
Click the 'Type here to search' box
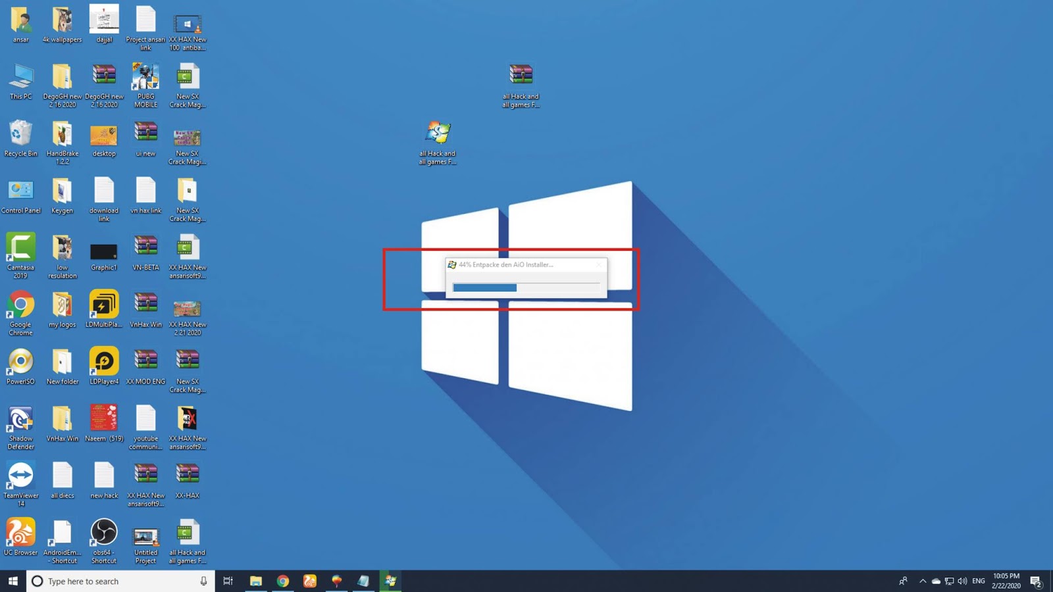click(x=120, y=581)
